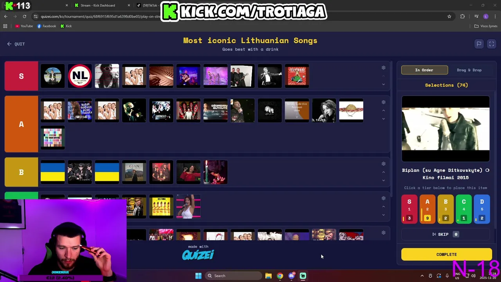501x282 pixels.
Task: Open settings gear for the B tier
Action: coord(384,164)
